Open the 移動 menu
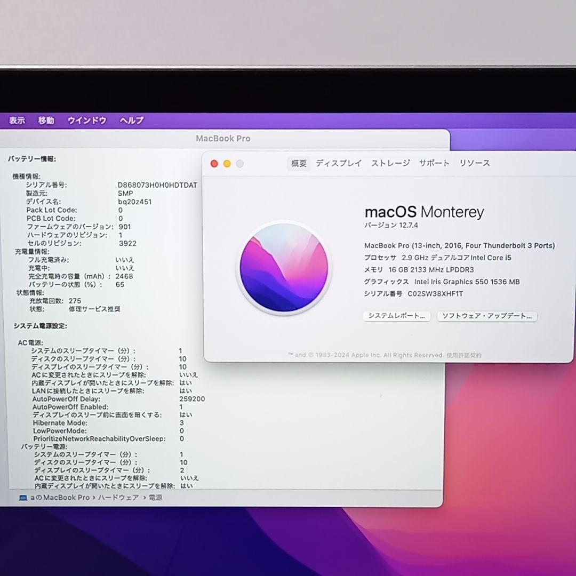The width and height of the screenshot is (576, 576). [x=46, y=121]
